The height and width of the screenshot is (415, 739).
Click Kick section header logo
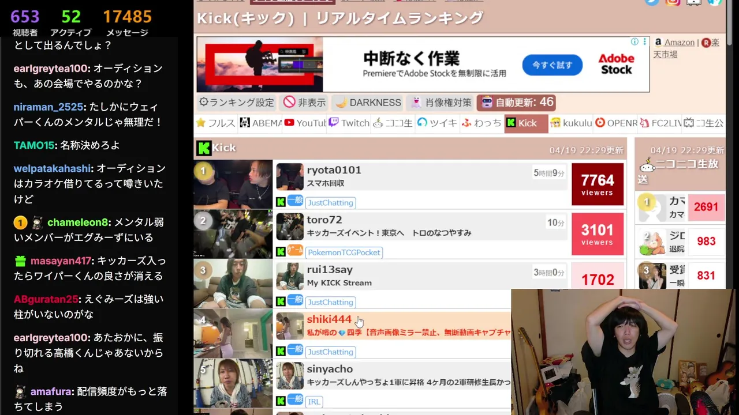[x=203, y=148]
